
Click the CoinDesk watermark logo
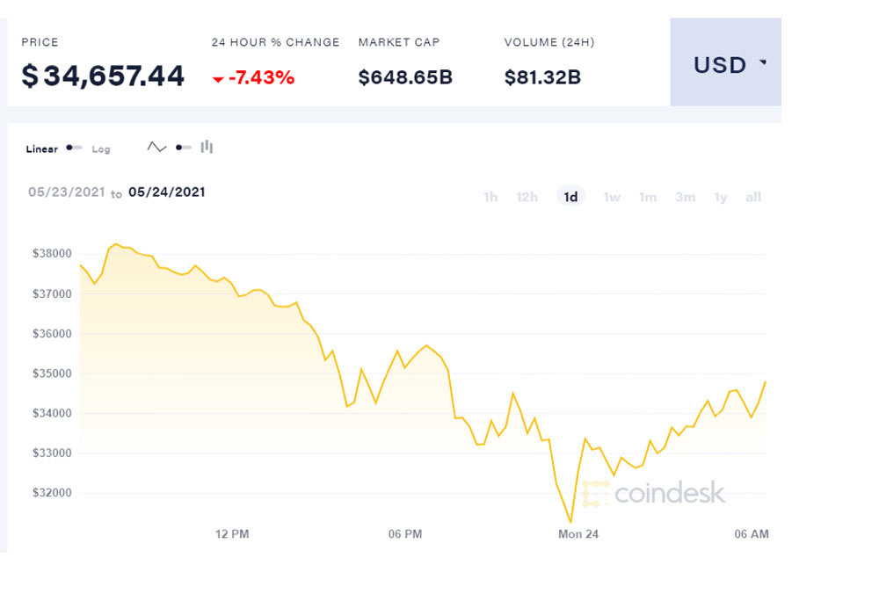pos(654,493)
